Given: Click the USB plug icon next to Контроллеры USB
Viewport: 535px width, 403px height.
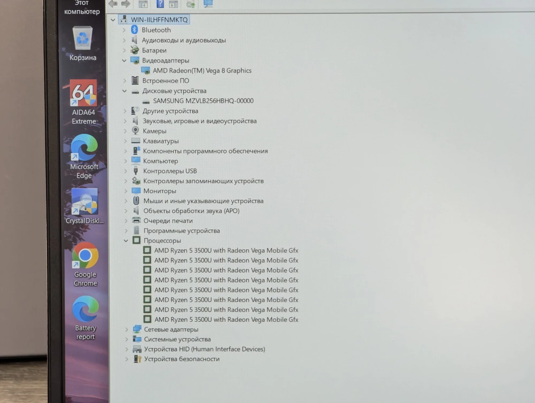Looking at the screenshot, I should (x=136, y=170).
